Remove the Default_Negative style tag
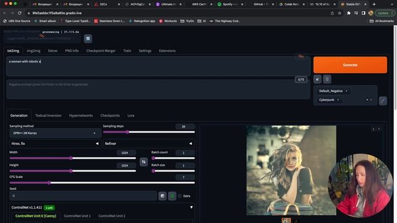The image size is (397, 223). point(346,91)
